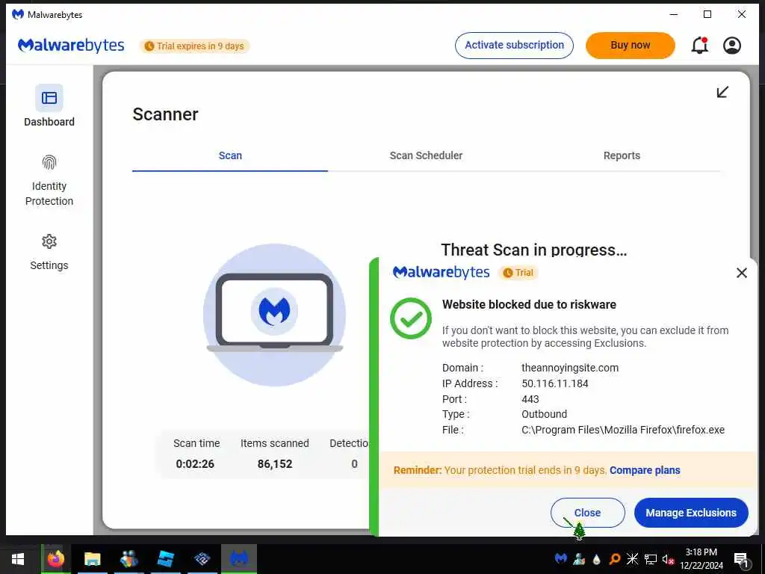Click the Manage Exclusions button
This screenshot has height=574, width=765.
pyautogui.click(x=691, y=513)
